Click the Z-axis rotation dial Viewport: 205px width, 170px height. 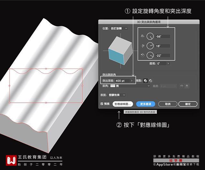[150, 55]
